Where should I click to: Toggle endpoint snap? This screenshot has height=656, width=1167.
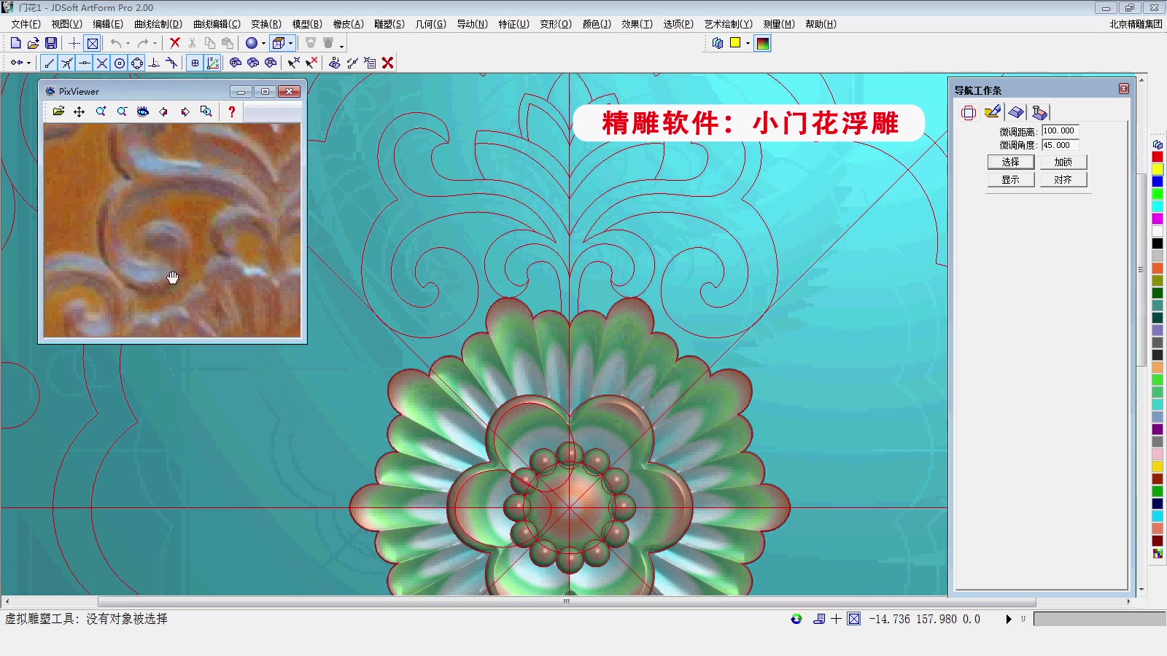point(50,63)
